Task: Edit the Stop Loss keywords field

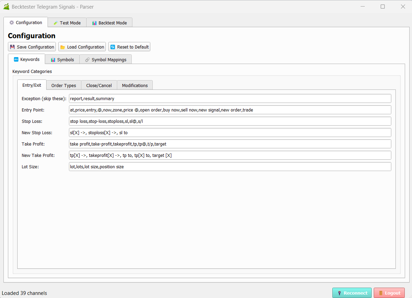Action: click(230, 121)
